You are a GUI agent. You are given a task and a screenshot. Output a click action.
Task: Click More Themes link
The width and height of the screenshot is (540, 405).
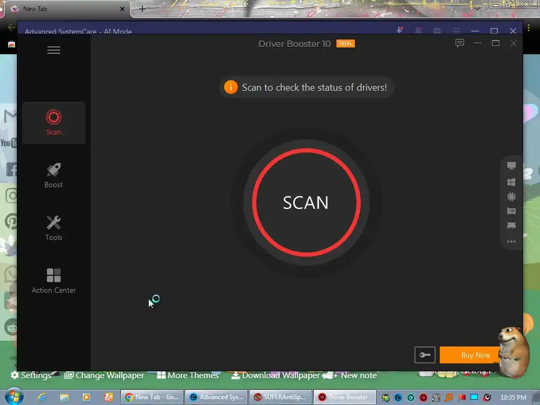(x=188, y=375)
